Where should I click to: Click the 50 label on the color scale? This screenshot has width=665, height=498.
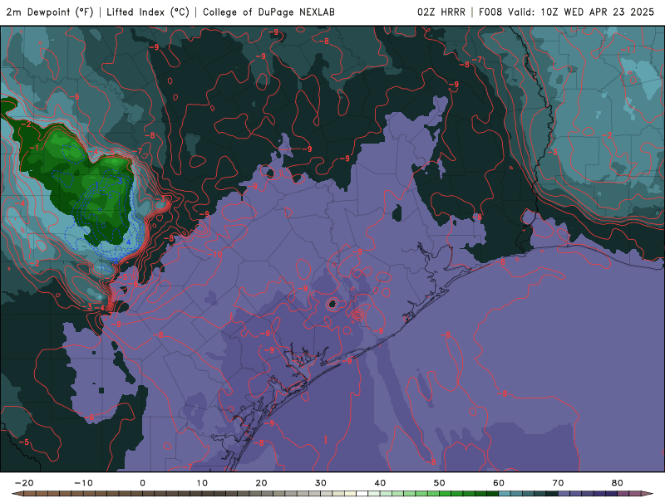click(x=440, y=483)
